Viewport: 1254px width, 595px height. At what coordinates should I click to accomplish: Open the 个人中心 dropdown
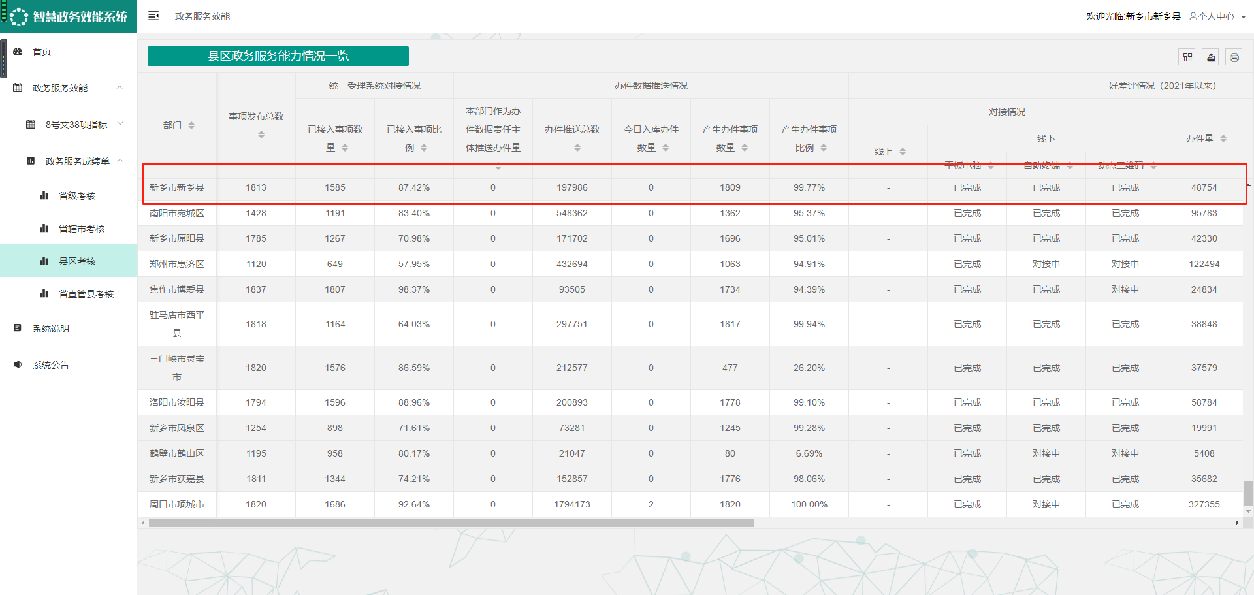coord(1217,16)
